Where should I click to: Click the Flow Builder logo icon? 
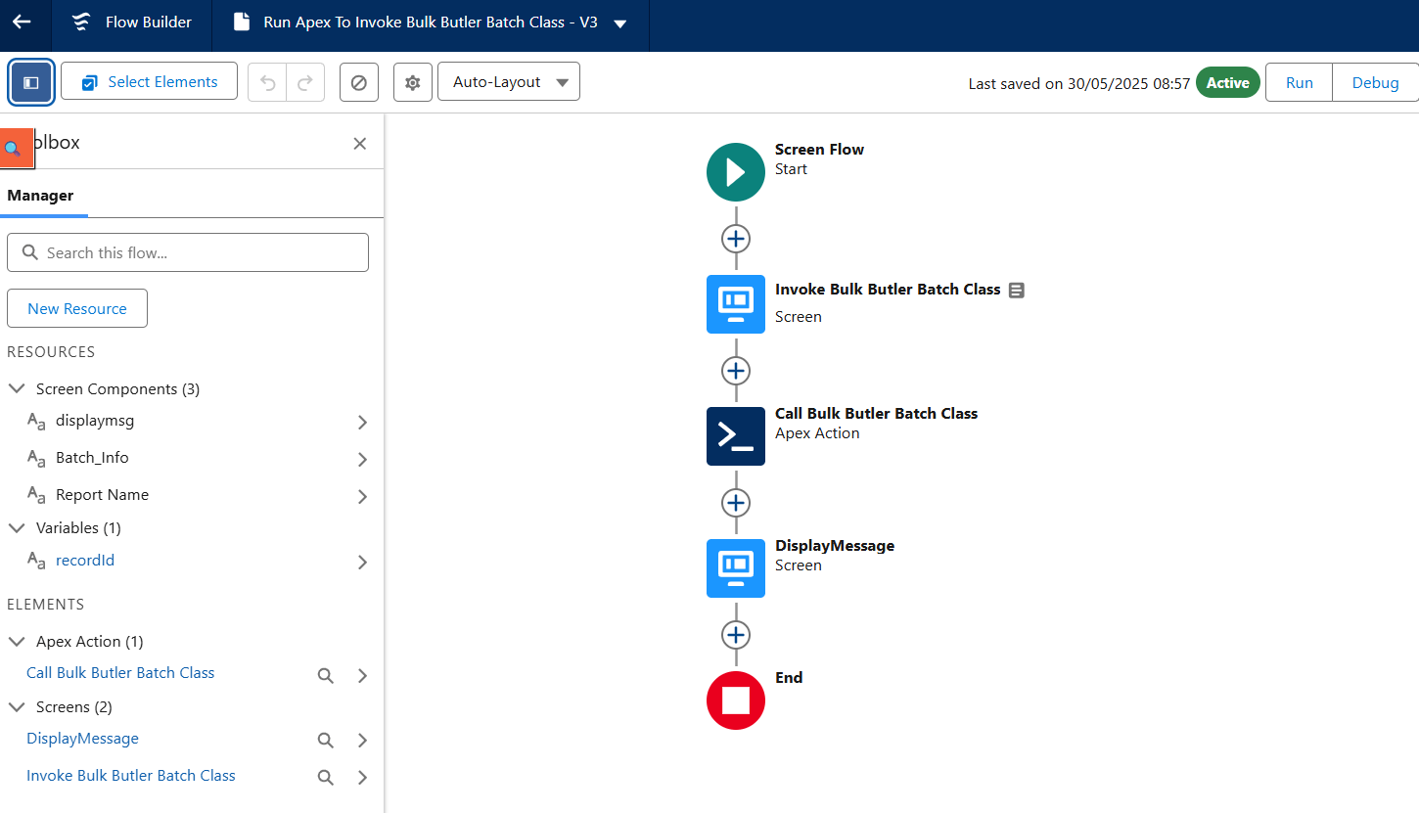pos(82,23)
